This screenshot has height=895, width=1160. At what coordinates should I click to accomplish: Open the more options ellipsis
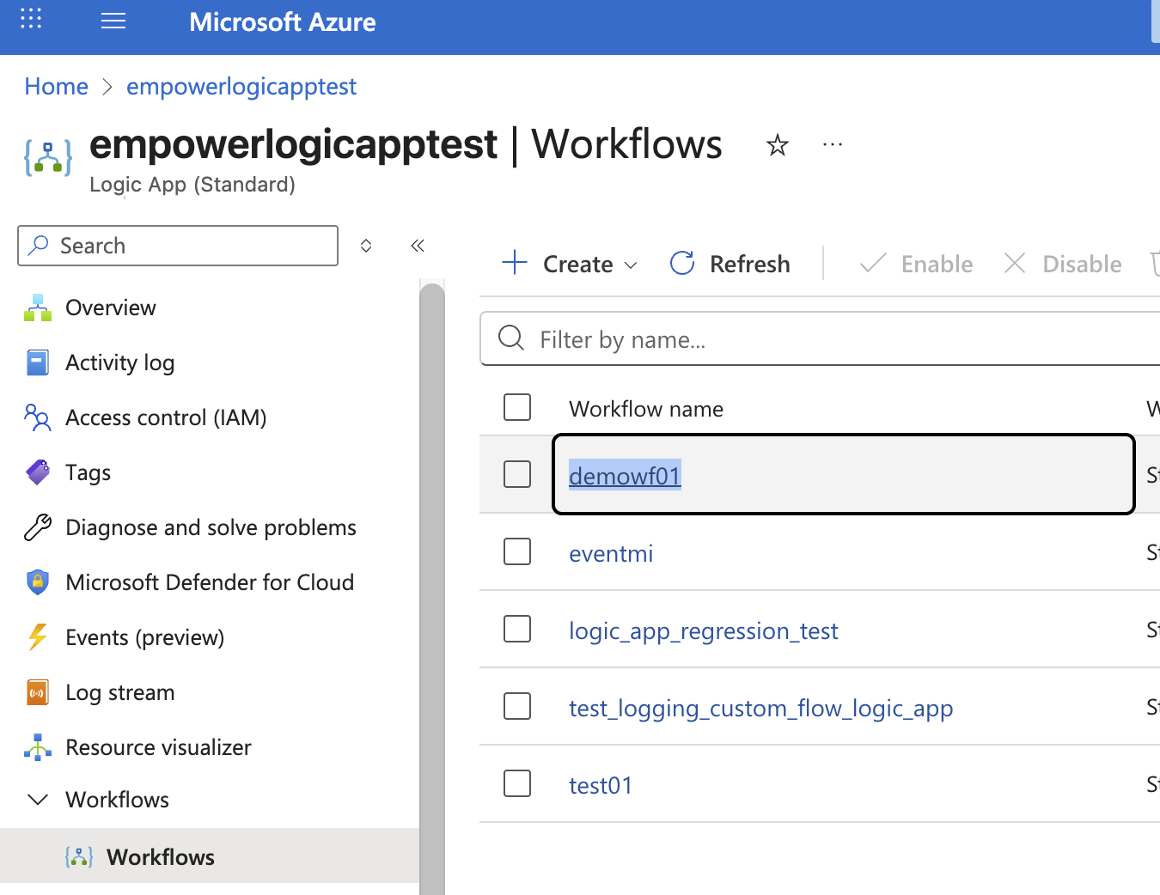pyautogui.click(x=833, y=144)
